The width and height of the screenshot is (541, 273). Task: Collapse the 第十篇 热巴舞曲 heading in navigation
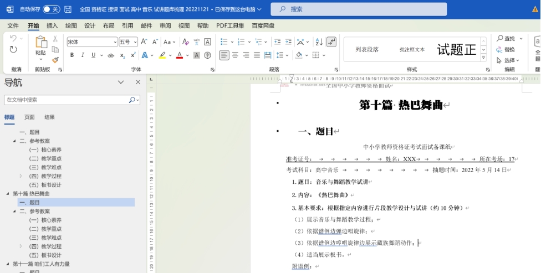[x=8, y=194]
